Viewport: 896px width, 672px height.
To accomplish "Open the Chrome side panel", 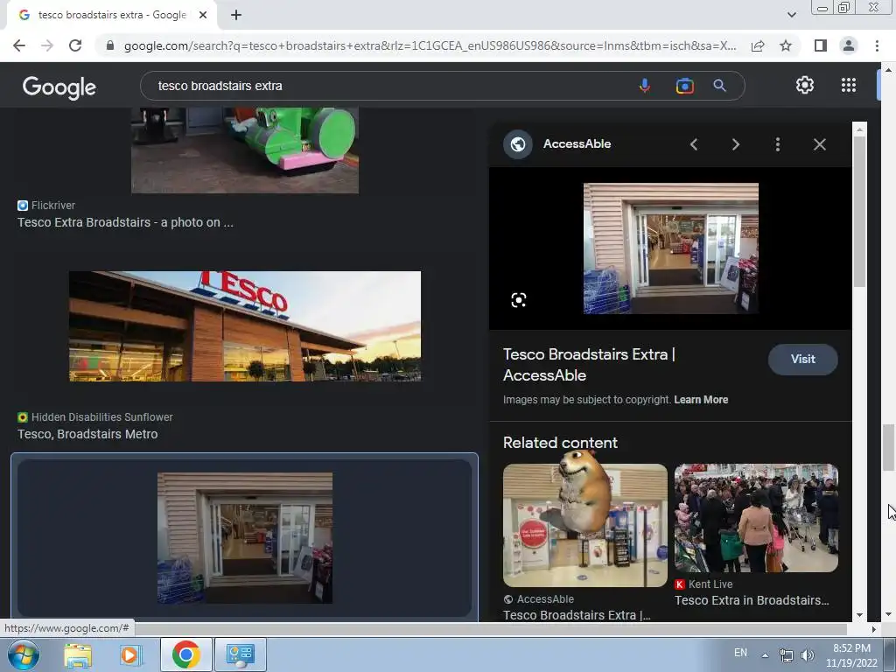I will tap(821, 45).
